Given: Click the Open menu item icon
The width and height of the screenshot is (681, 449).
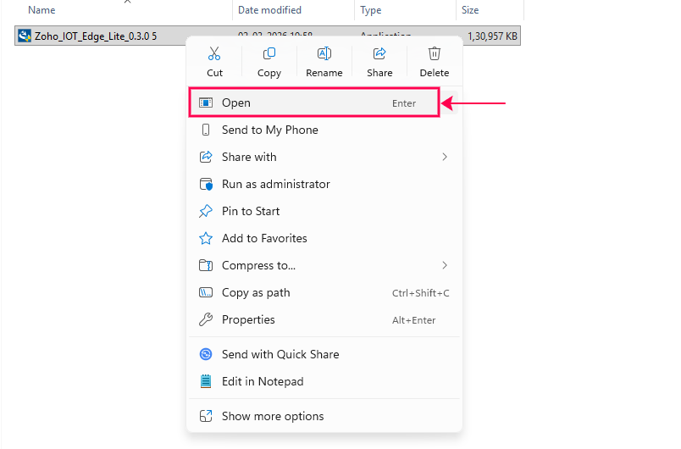Looking at the screenshot, I should (206, 103).
